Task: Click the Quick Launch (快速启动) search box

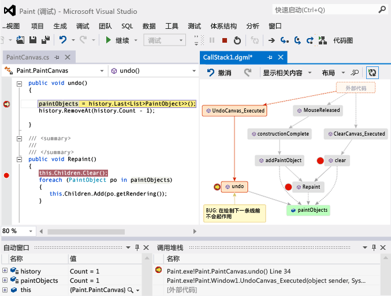Action: [323, 10]
